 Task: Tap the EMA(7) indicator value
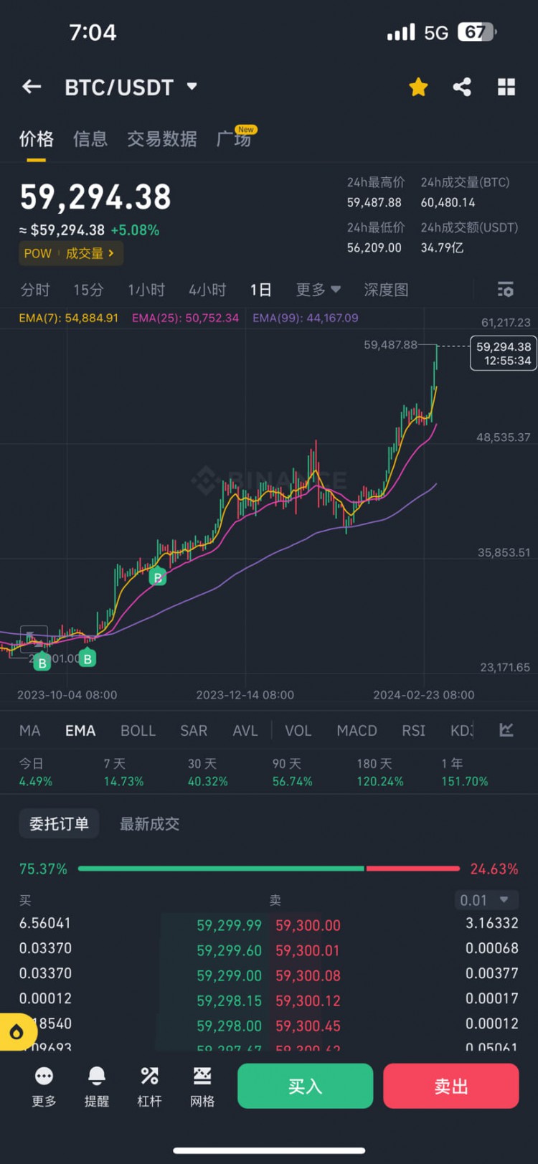point(68,318)
